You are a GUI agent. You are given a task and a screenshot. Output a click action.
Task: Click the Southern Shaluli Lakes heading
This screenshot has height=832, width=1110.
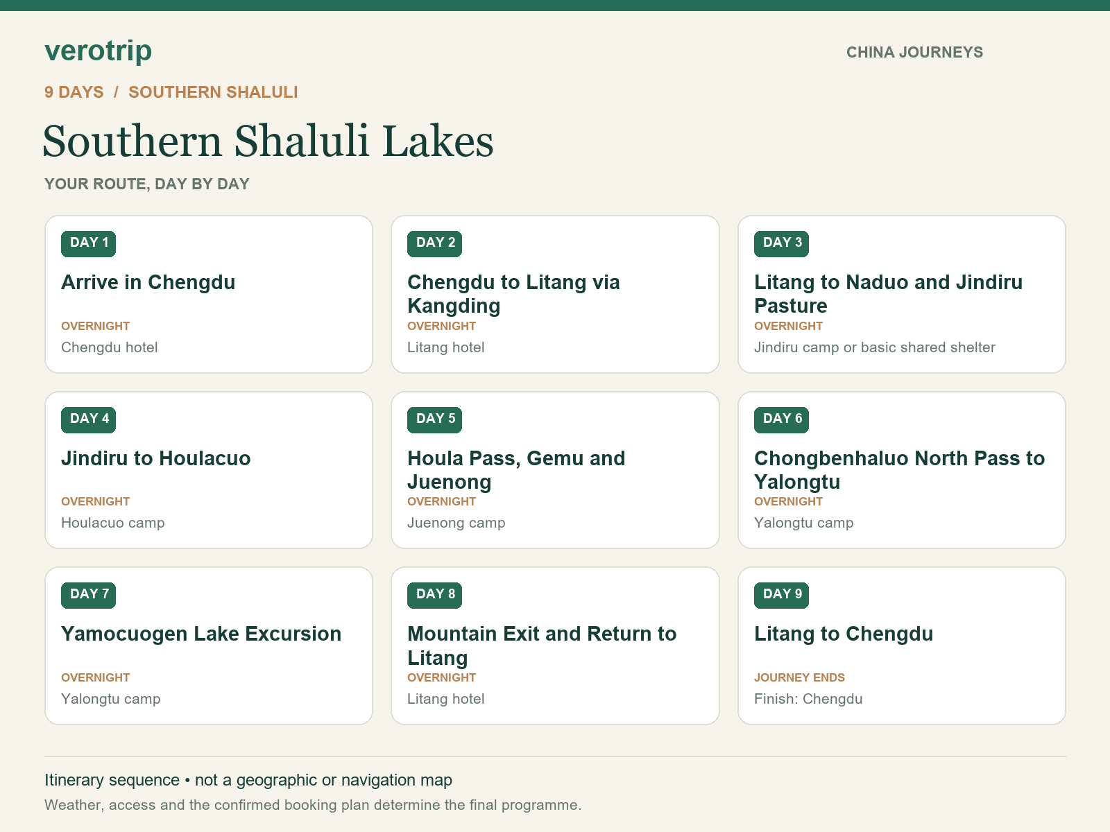coord(268,141)
